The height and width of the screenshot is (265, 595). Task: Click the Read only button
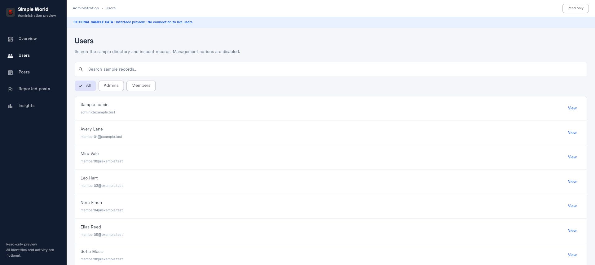click(575, 8)
